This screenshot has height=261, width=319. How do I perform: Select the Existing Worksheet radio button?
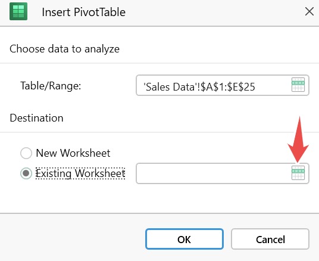tap(26, 173)
